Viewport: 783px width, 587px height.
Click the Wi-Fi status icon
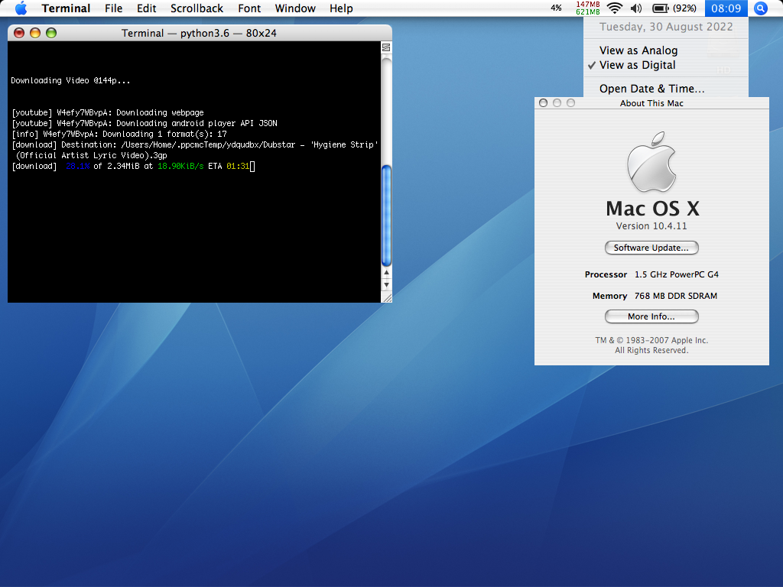coord(615,8)
